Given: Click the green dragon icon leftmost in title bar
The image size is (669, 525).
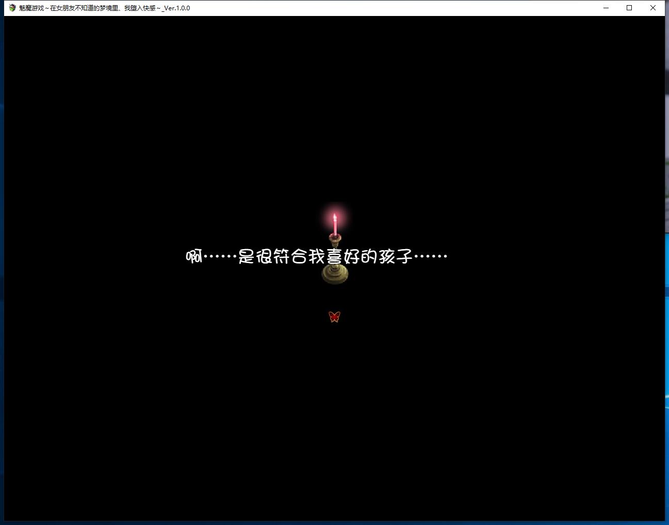Looking at the screenshot, I should point(11,8).
